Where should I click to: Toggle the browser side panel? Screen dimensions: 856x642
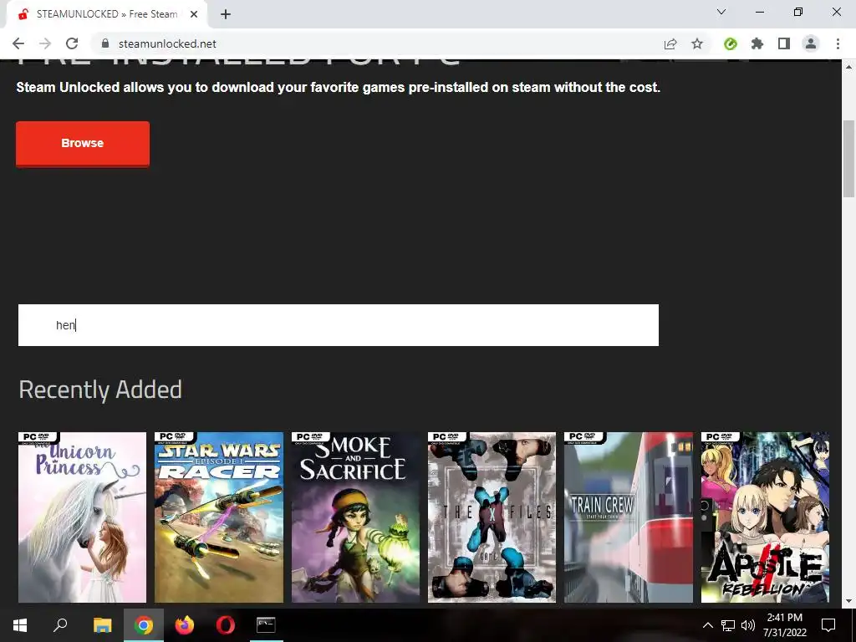(x=784, y=43)
